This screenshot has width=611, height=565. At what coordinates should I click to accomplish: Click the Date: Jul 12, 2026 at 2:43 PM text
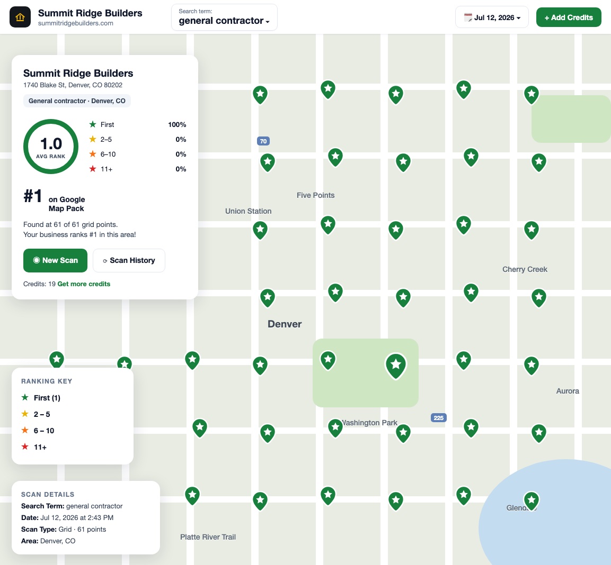click(67, 517)
